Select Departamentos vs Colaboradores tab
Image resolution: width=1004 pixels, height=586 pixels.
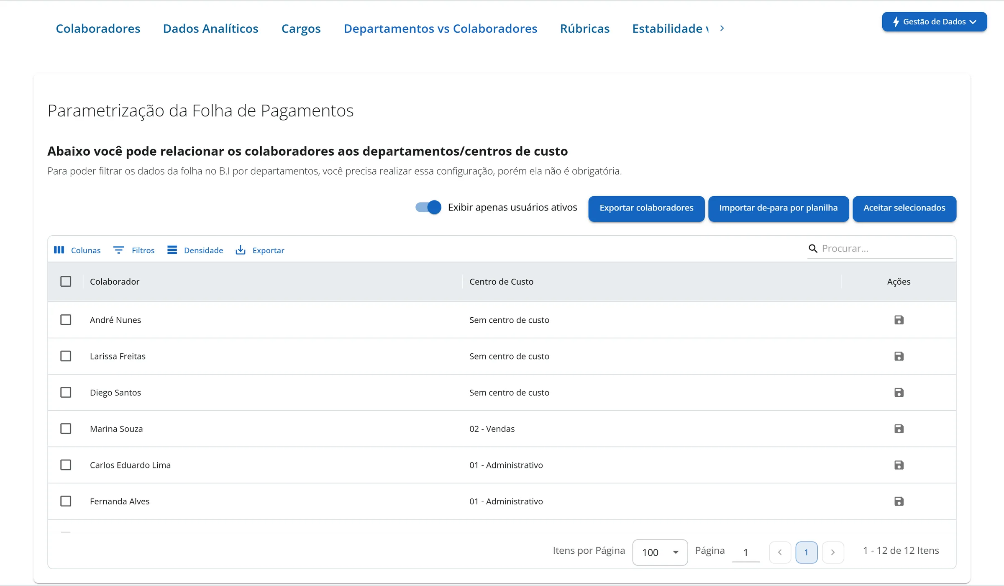click(440, 28)
